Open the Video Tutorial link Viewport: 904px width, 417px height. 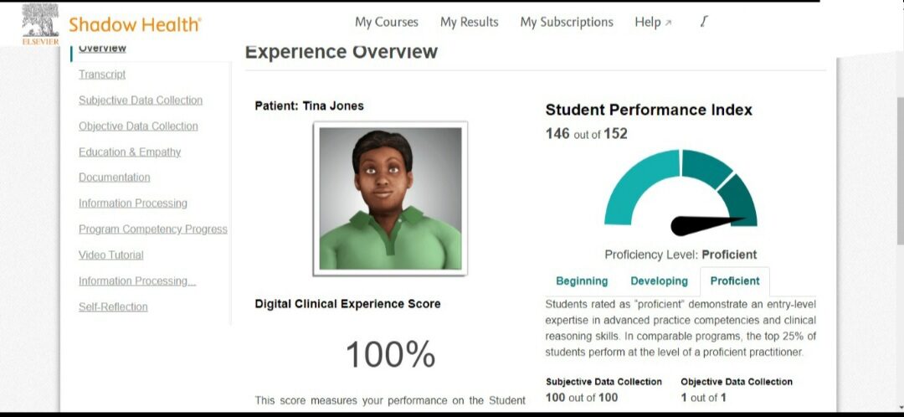111,255
